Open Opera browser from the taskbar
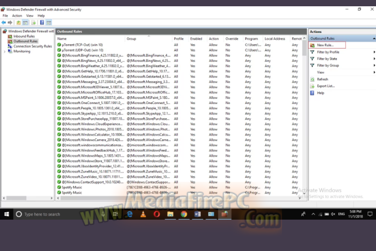The image size is (376, 251). 157,214
